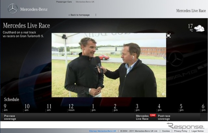Click the 4 pm timeline marker
The width and height of the screenshot is (208, 133).
point(159,108)
